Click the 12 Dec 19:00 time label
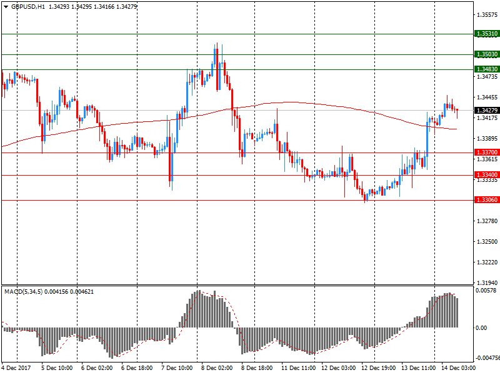 pyautogui.click(x=378, y=367)
